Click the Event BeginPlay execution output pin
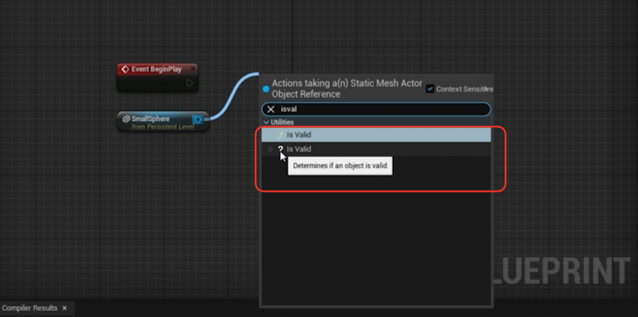 coord(189,83)
